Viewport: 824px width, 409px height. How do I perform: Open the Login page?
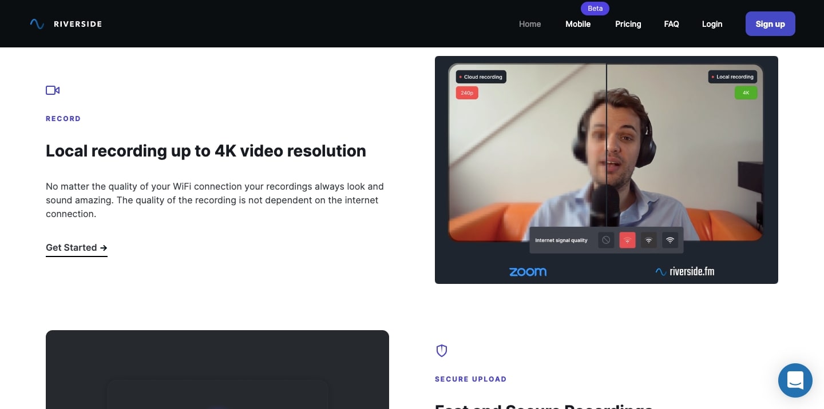[712, 24]
